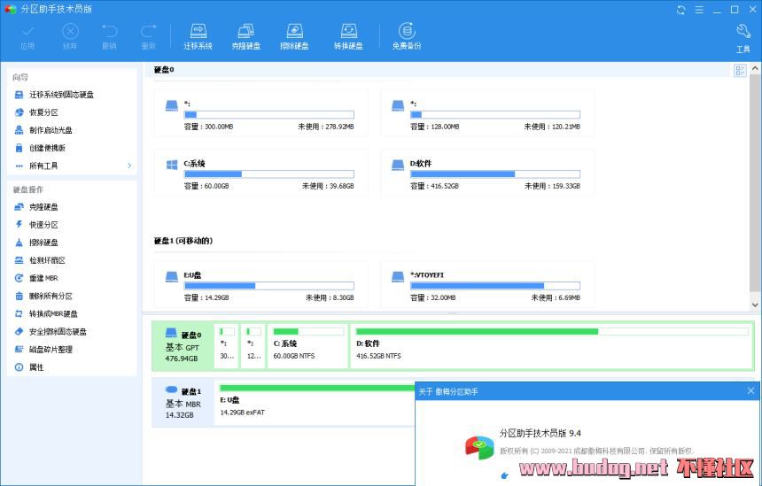Select 属性 in the disk operations list
762x486 pixels.
pyautogui.click(x=36, y=367)
